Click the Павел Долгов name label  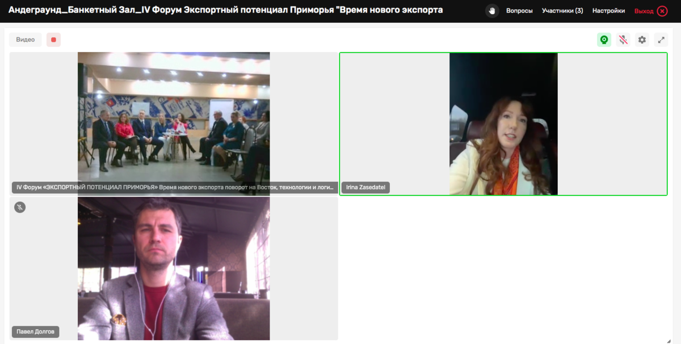[x=35, y=332]
